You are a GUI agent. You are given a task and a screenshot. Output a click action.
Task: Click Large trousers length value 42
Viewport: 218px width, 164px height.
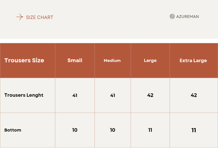[x=150, y=95]
